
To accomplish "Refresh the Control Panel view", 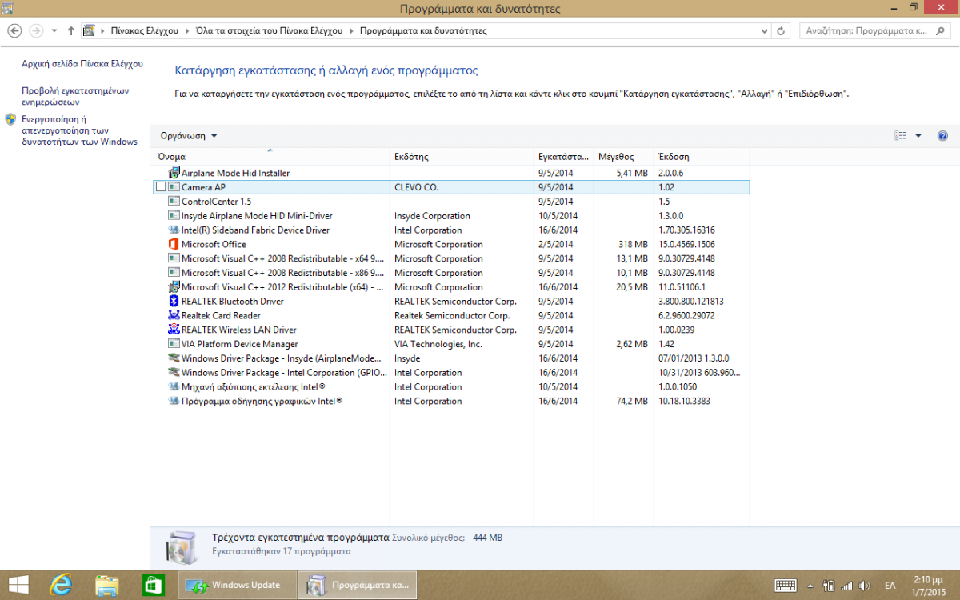I will tap(782, 31).
